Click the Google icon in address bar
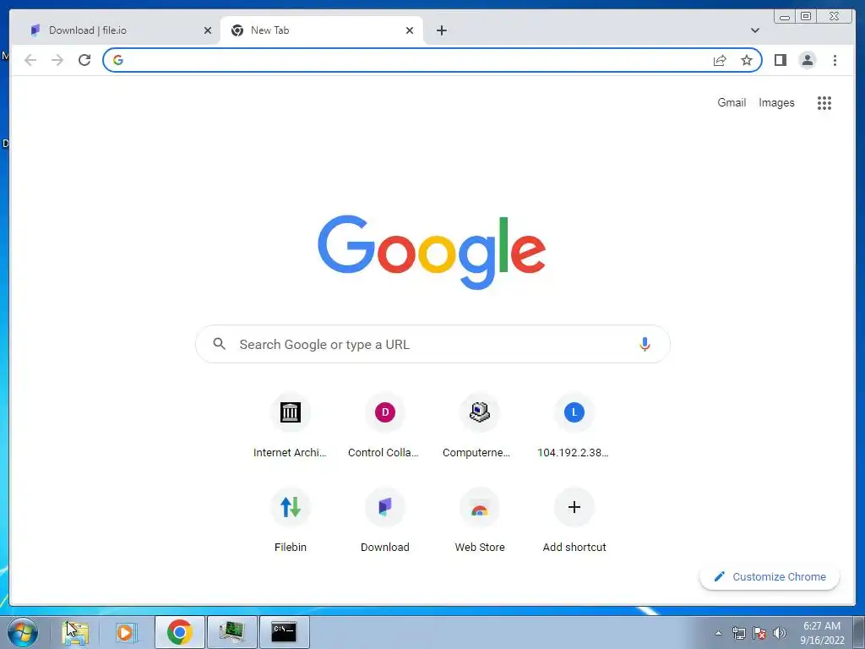The width and height of the screenshot is (865, 649). 118,60
